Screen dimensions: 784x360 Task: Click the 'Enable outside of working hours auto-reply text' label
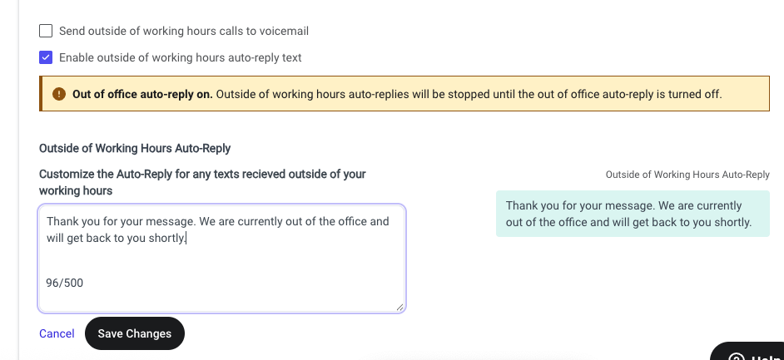[x=180, y=57]
